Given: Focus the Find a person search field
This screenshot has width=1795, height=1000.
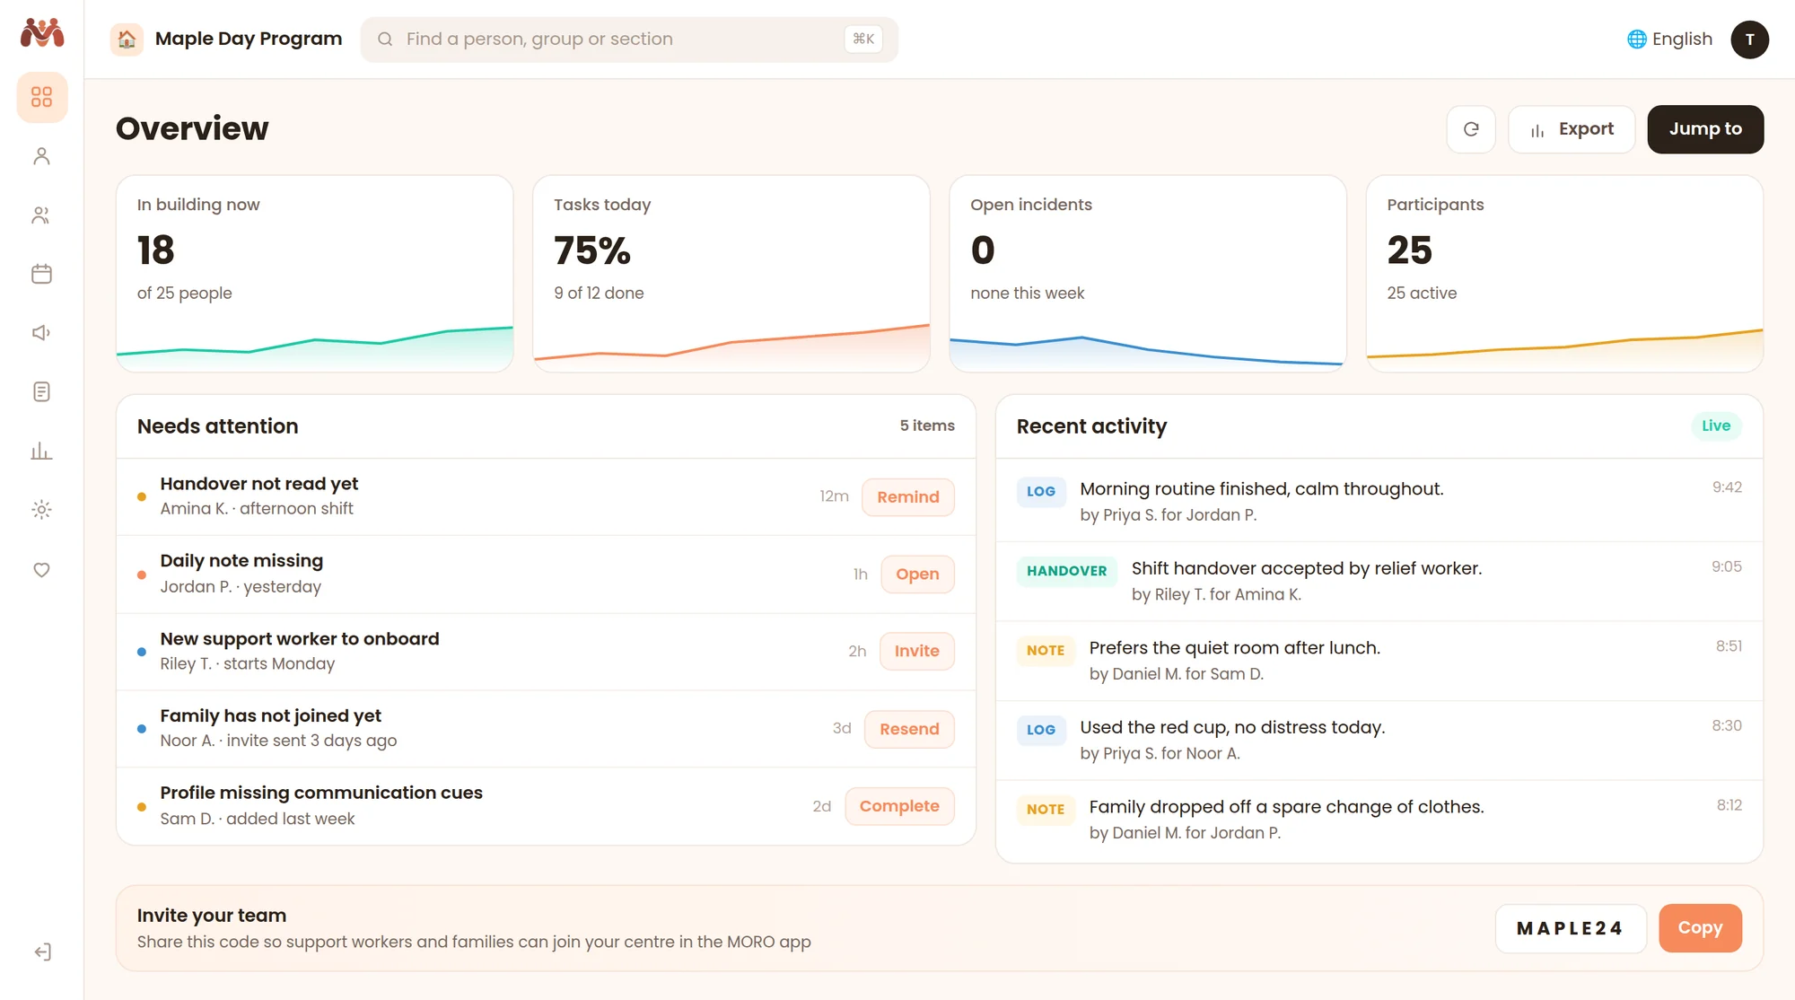Looking at the screenshot, I should [x=629, y=39].
